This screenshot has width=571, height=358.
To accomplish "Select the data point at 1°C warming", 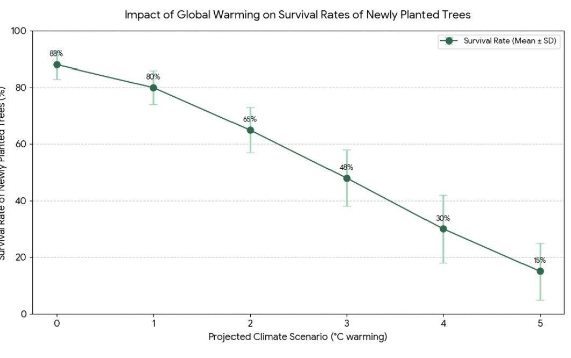I will pos(153,88).
